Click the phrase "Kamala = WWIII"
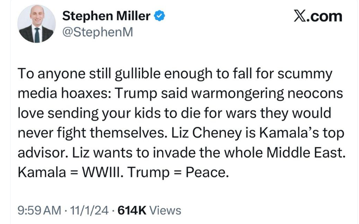 pos(64,172)
